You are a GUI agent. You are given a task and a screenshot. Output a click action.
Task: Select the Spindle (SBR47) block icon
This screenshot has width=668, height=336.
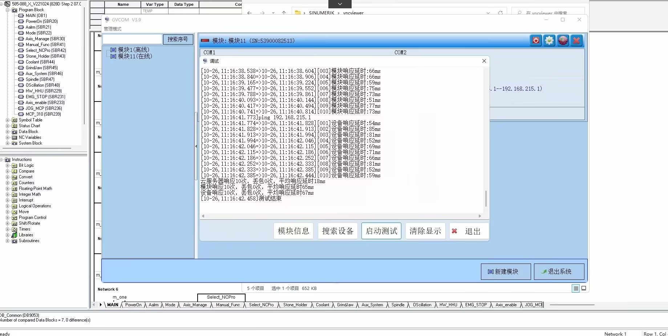click(21, 79)
